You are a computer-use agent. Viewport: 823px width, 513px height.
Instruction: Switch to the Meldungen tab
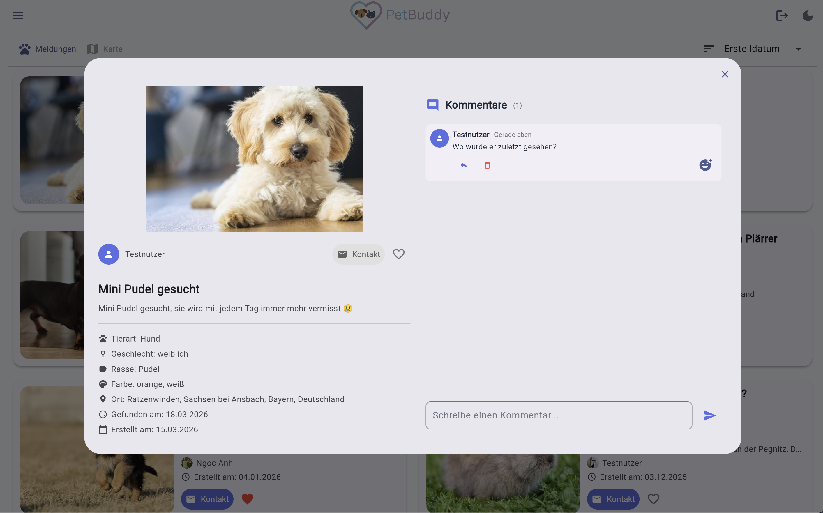coord(47,49)
